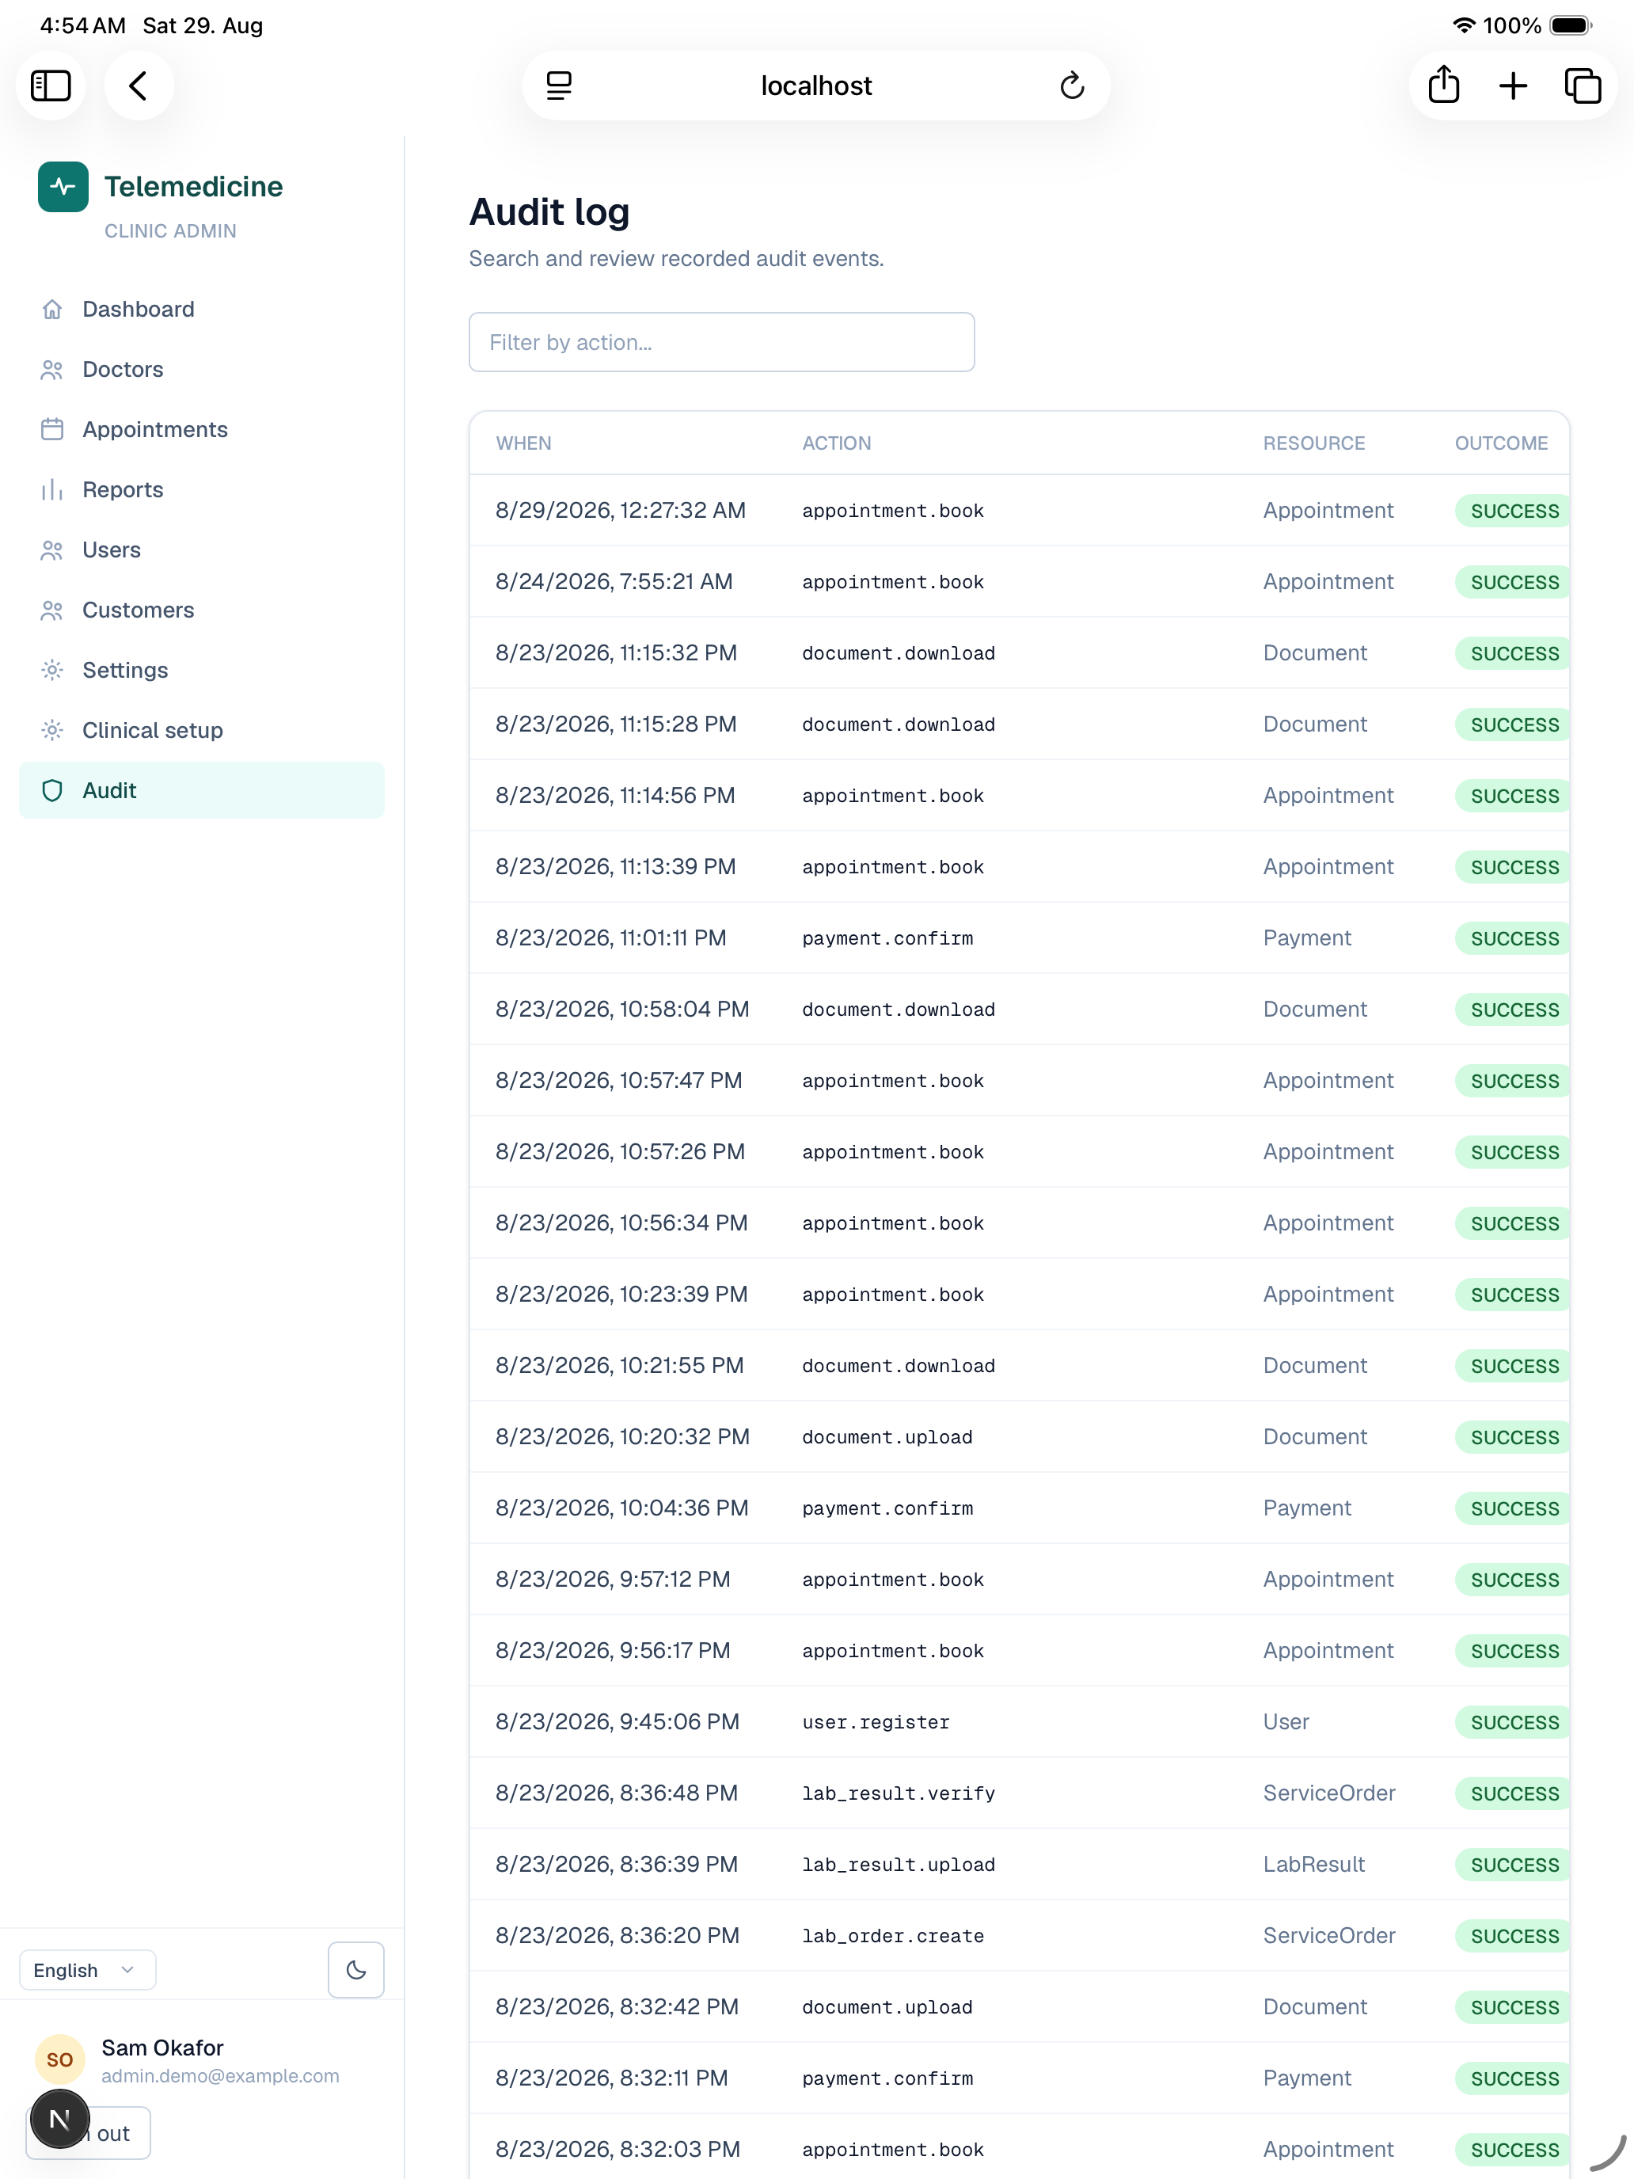
Task: Click admin.demo@example.com email text
Action: click(x=221, y=2075)
